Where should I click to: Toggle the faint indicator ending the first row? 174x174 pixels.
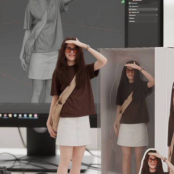click(157, 3)
